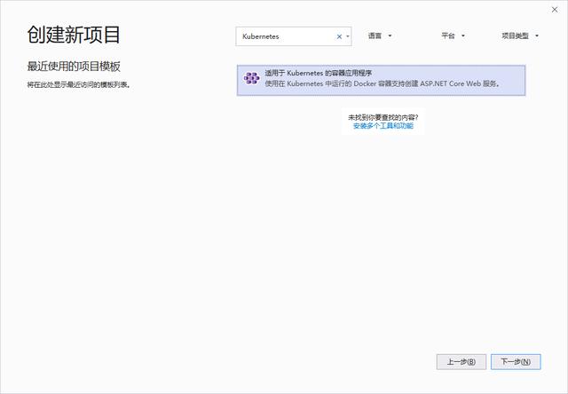The height and width of the screenshot is (394, 568).
Task: Click the 最近使用的项目模板 heading
Action: tap(74, 67)
